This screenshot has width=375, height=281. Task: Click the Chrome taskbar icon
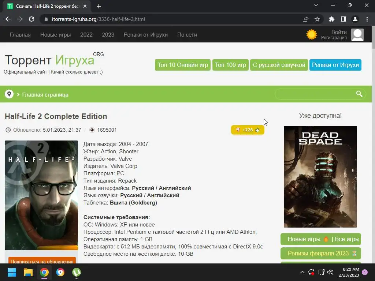(44, 272)
